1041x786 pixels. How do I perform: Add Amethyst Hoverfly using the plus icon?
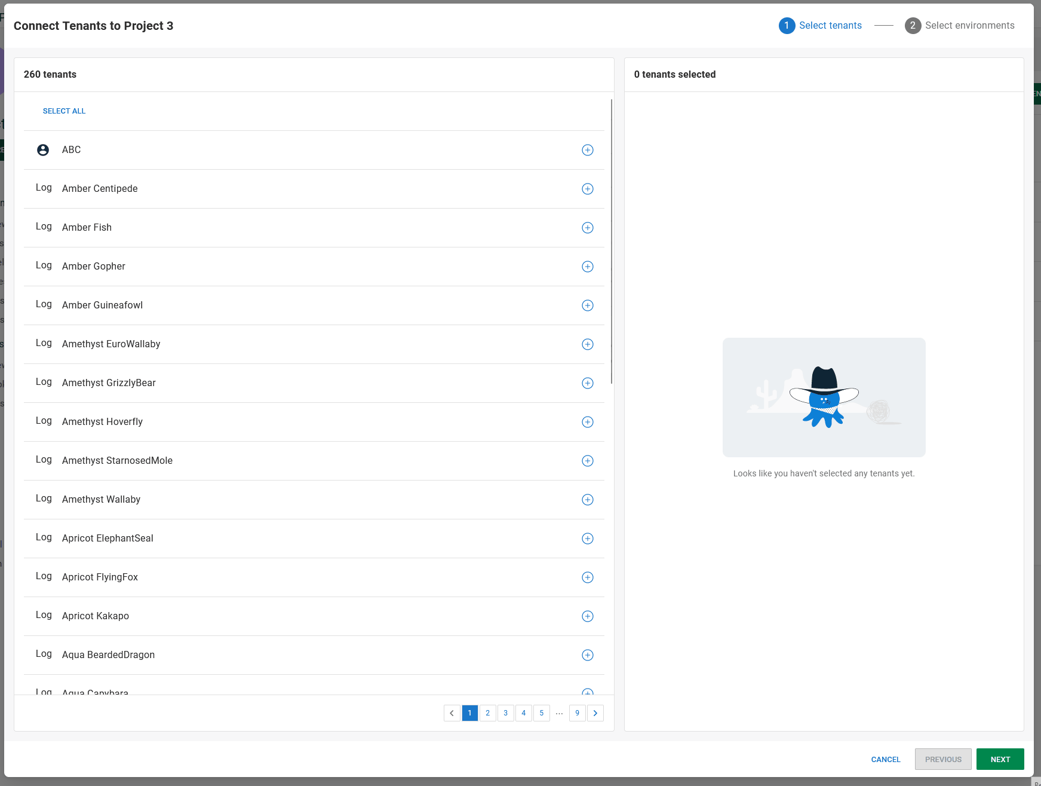[x=588, y=422]
